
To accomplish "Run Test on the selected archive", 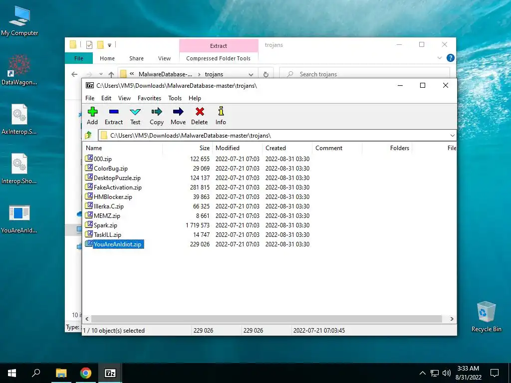I will [x=135, y=116].
